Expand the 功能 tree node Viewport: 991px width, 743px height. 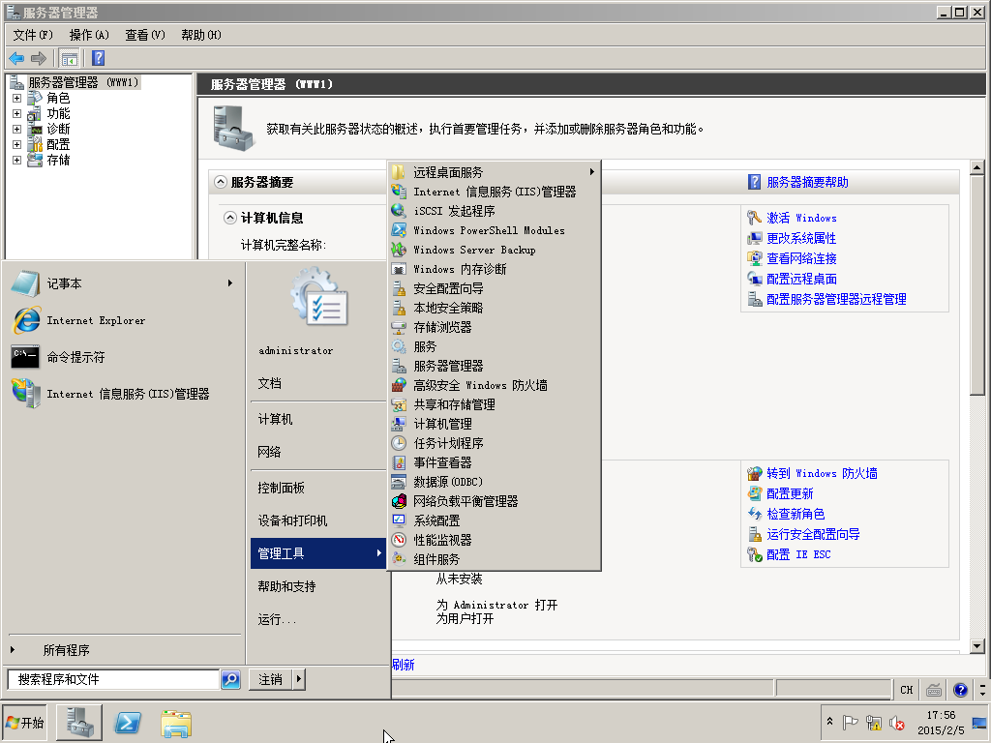pos(17,114)
